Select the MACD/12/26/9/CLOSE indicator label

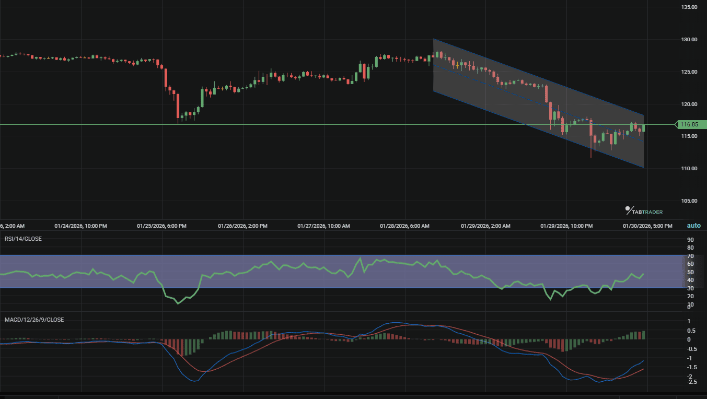click(34, 319)
